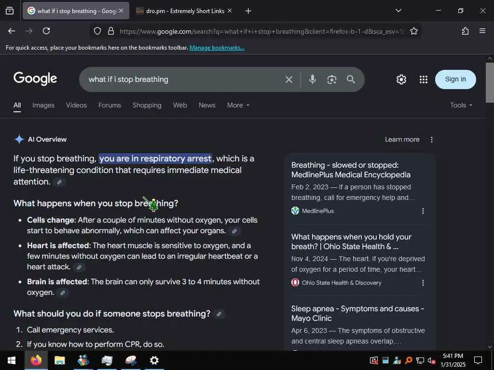Viewport: 494px width, 370px height.
Task: Search by image with the camera icon
Action: (331, 79)
